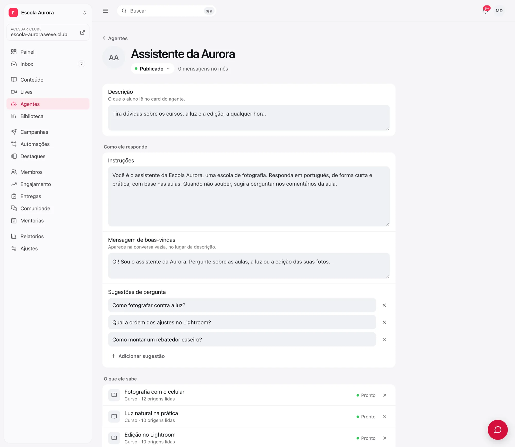Open the Publicado status dropdown
The width and height of the screenshot is (515, 447).
pyautogui.click(x=152, y=69)
